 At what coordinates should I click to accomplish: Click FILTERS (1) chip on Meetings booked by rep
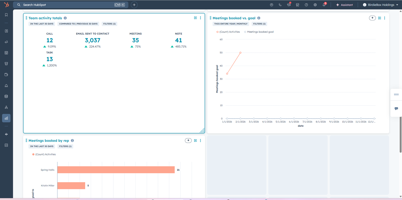pos(65,146)
